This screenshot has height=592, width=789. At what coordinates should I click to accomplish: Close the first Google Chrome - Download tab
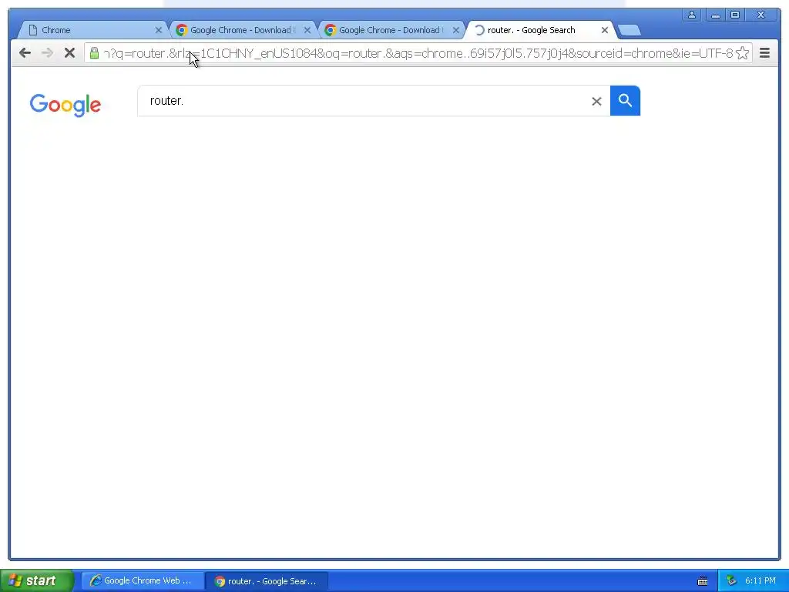(x=307, y=30)
